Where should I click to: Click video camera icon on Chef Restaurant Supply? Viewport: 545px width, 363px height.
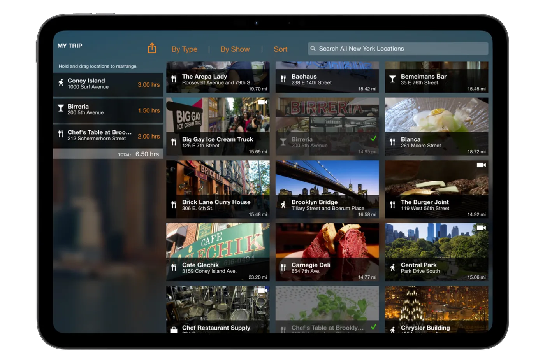[x=262, y=290]
